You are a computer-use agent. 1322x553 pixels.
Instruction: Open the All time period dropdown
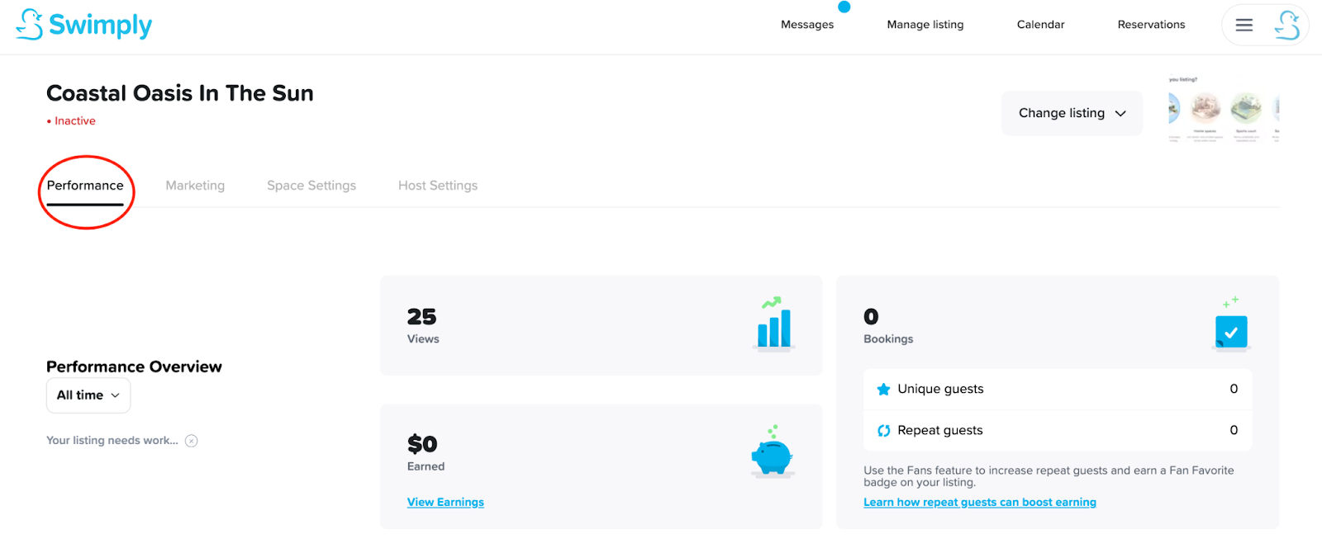coord(88,395)
